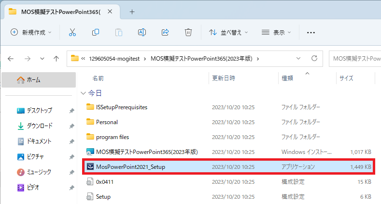Go forward with the right arrow

click(28, 59)
